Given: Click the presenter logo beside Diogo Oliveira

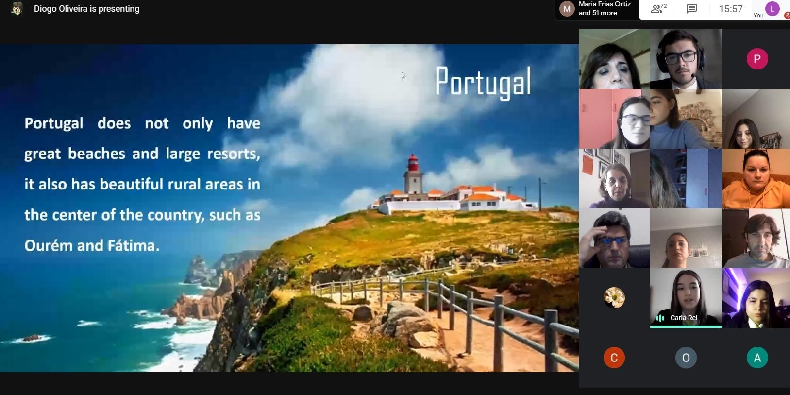Looking at the screenshot, I should (17, 9).
